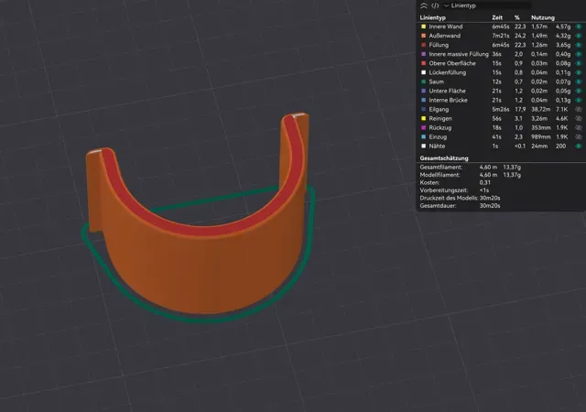
Task: Select the Eilgang row label
Action: (439, 109)
